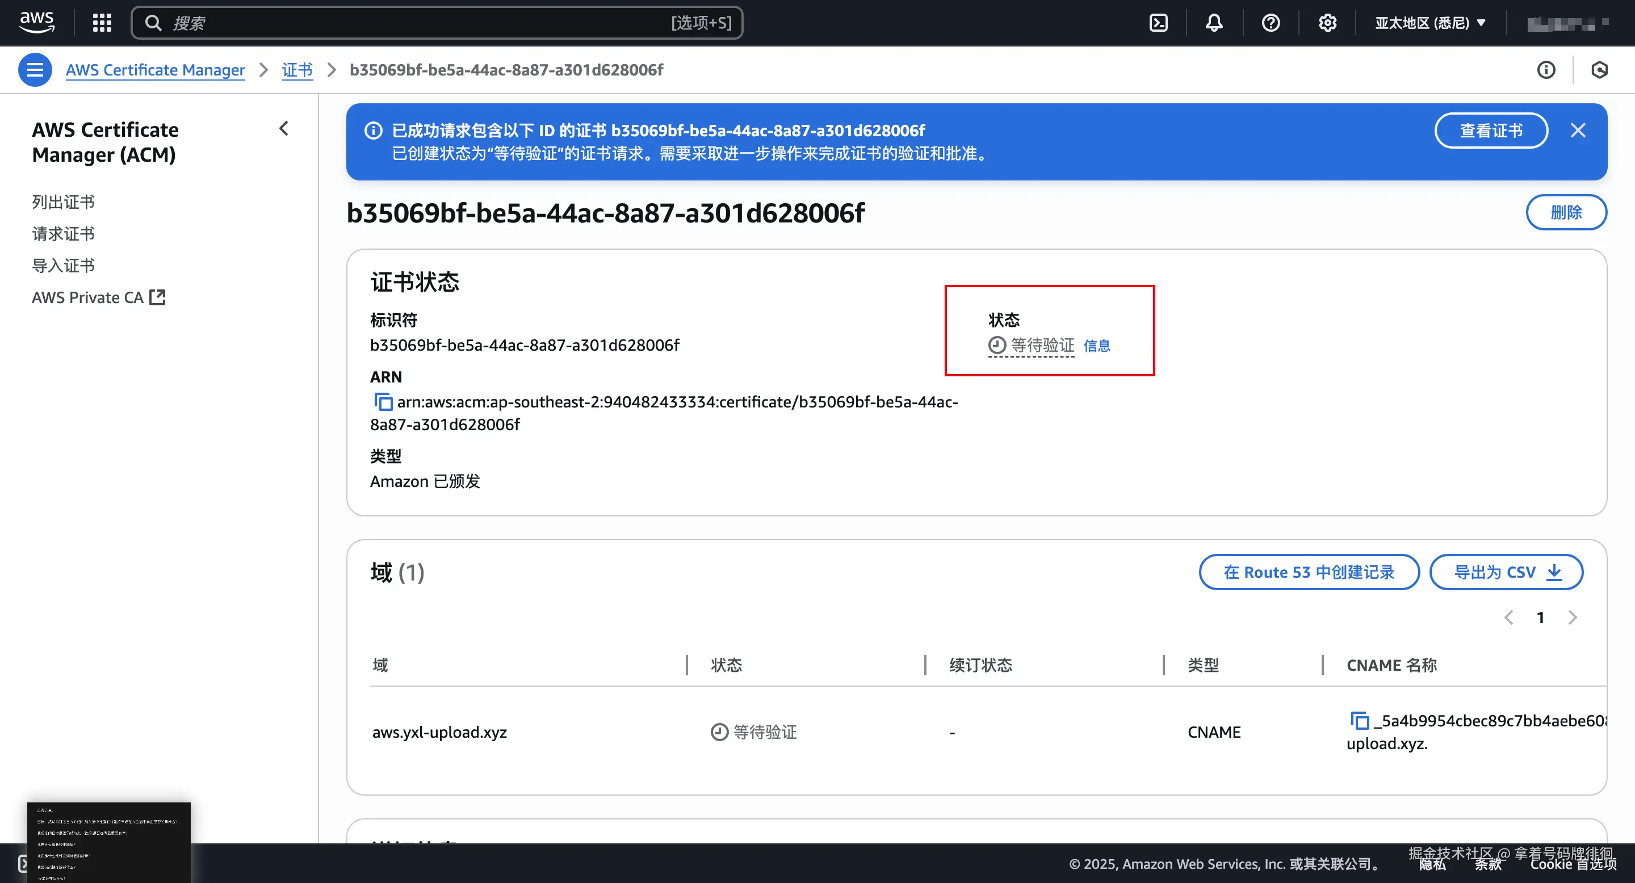Click the 等待验证 status text in certificate status
Image resolution: width=1635 pixels, height=883 pixels.
pyautogui.click(x=1042, y=345)
